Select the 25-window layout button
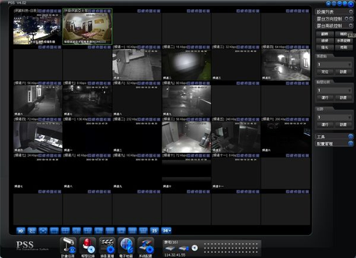Image resolution: width=356 pixels, height=258 pixels. [155, 230]
